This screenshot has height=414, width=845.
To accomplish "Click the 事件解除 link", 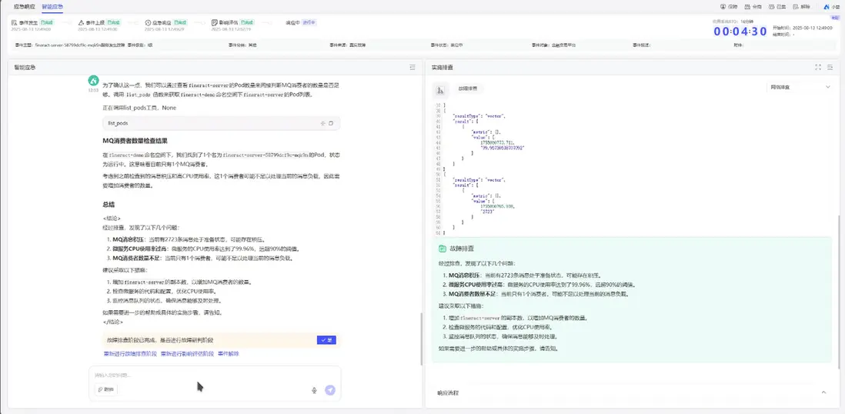I will pyautogui.click(x=228, y=354).
